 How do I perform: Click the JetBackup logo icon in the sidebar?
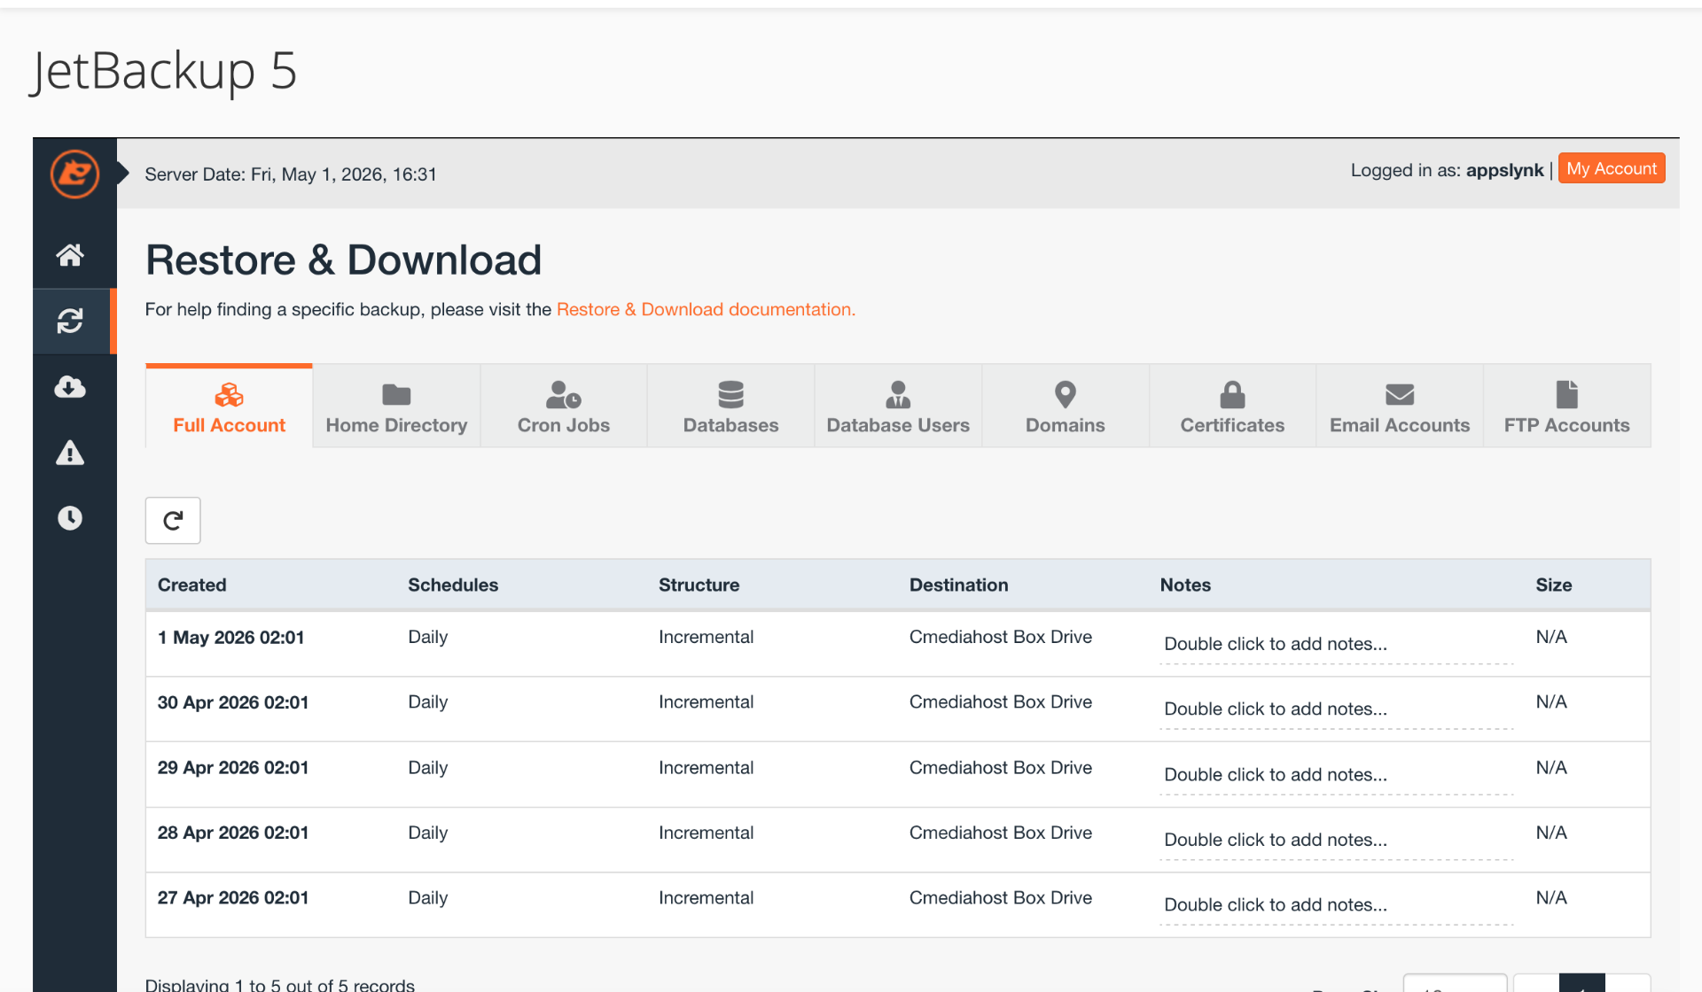pos(74,174)
